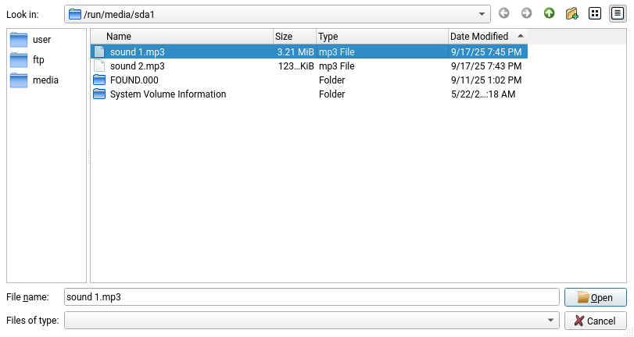
Task: Click the 9/17/25 7:45 PM date cell
Action: coord(486,52)
